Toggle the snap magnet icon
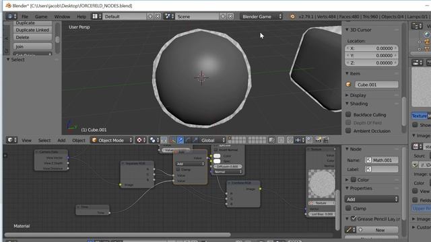Image resolution: width=431 pixels, height=242 pixels. (x=290, y=140)
